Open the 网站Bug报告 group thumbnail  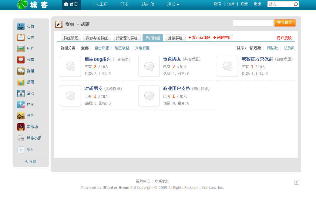(x=71, y=66)
